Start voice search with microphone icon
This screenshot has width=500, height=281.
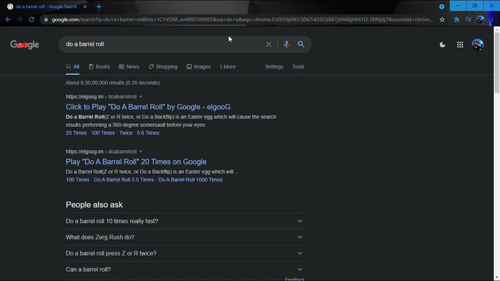286,44
